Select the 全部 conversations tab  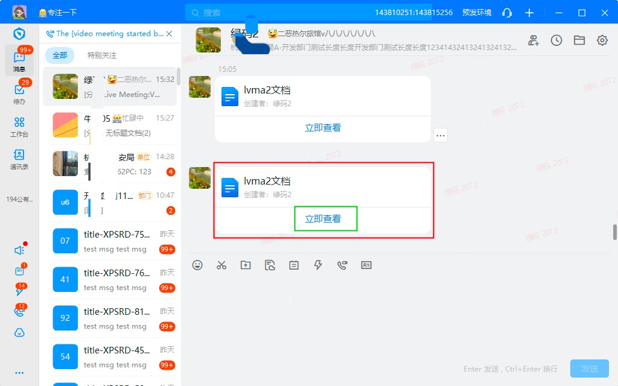pyautogui.click(x=60, y=55)
